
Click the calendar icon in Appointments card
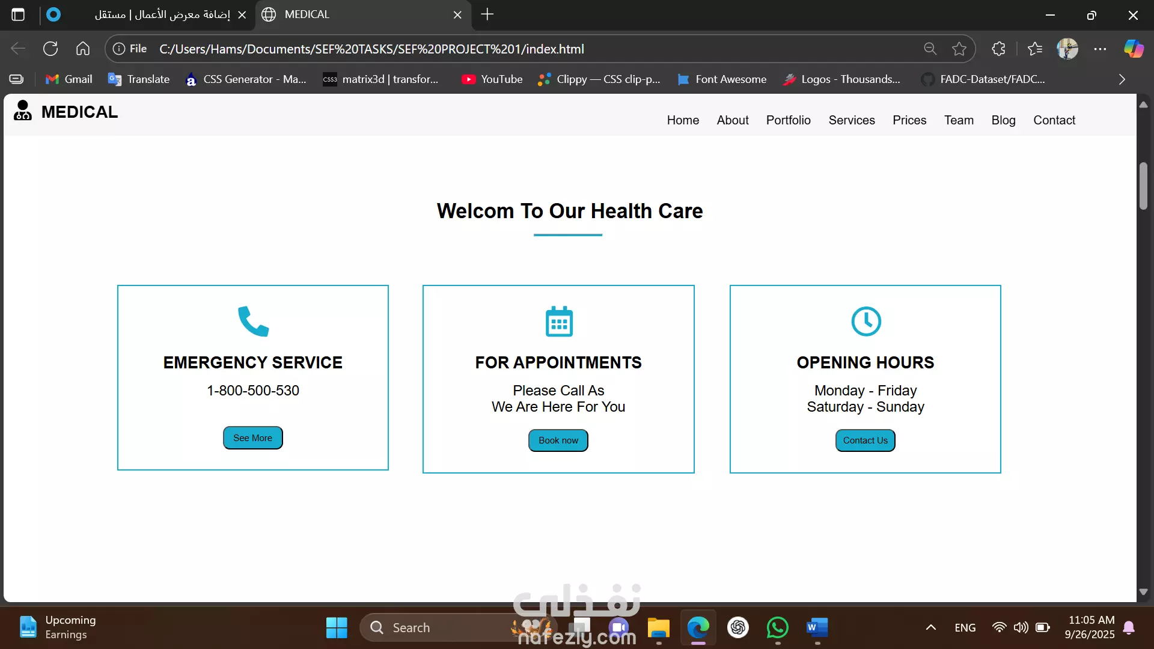click(x=559, y=321)
